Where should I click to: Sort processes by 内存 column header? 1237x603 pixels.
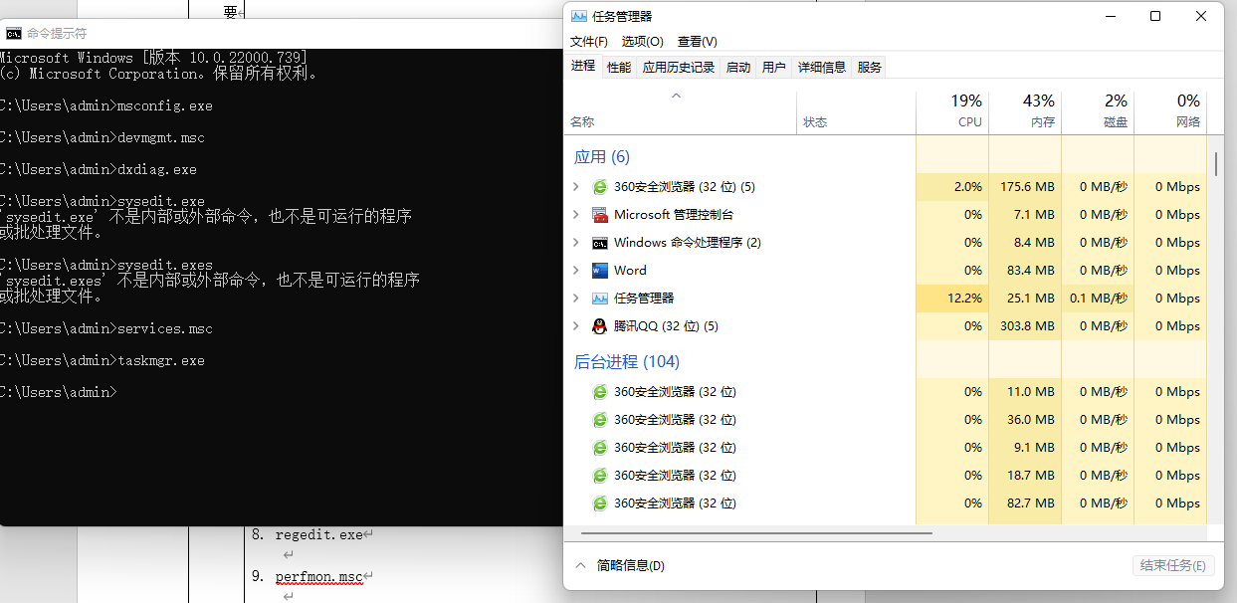[x=1025, y=111]
